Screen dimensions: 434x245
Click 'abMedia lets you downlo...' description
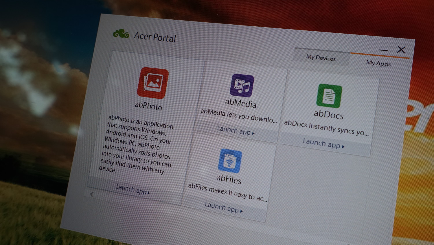[238, 116]
